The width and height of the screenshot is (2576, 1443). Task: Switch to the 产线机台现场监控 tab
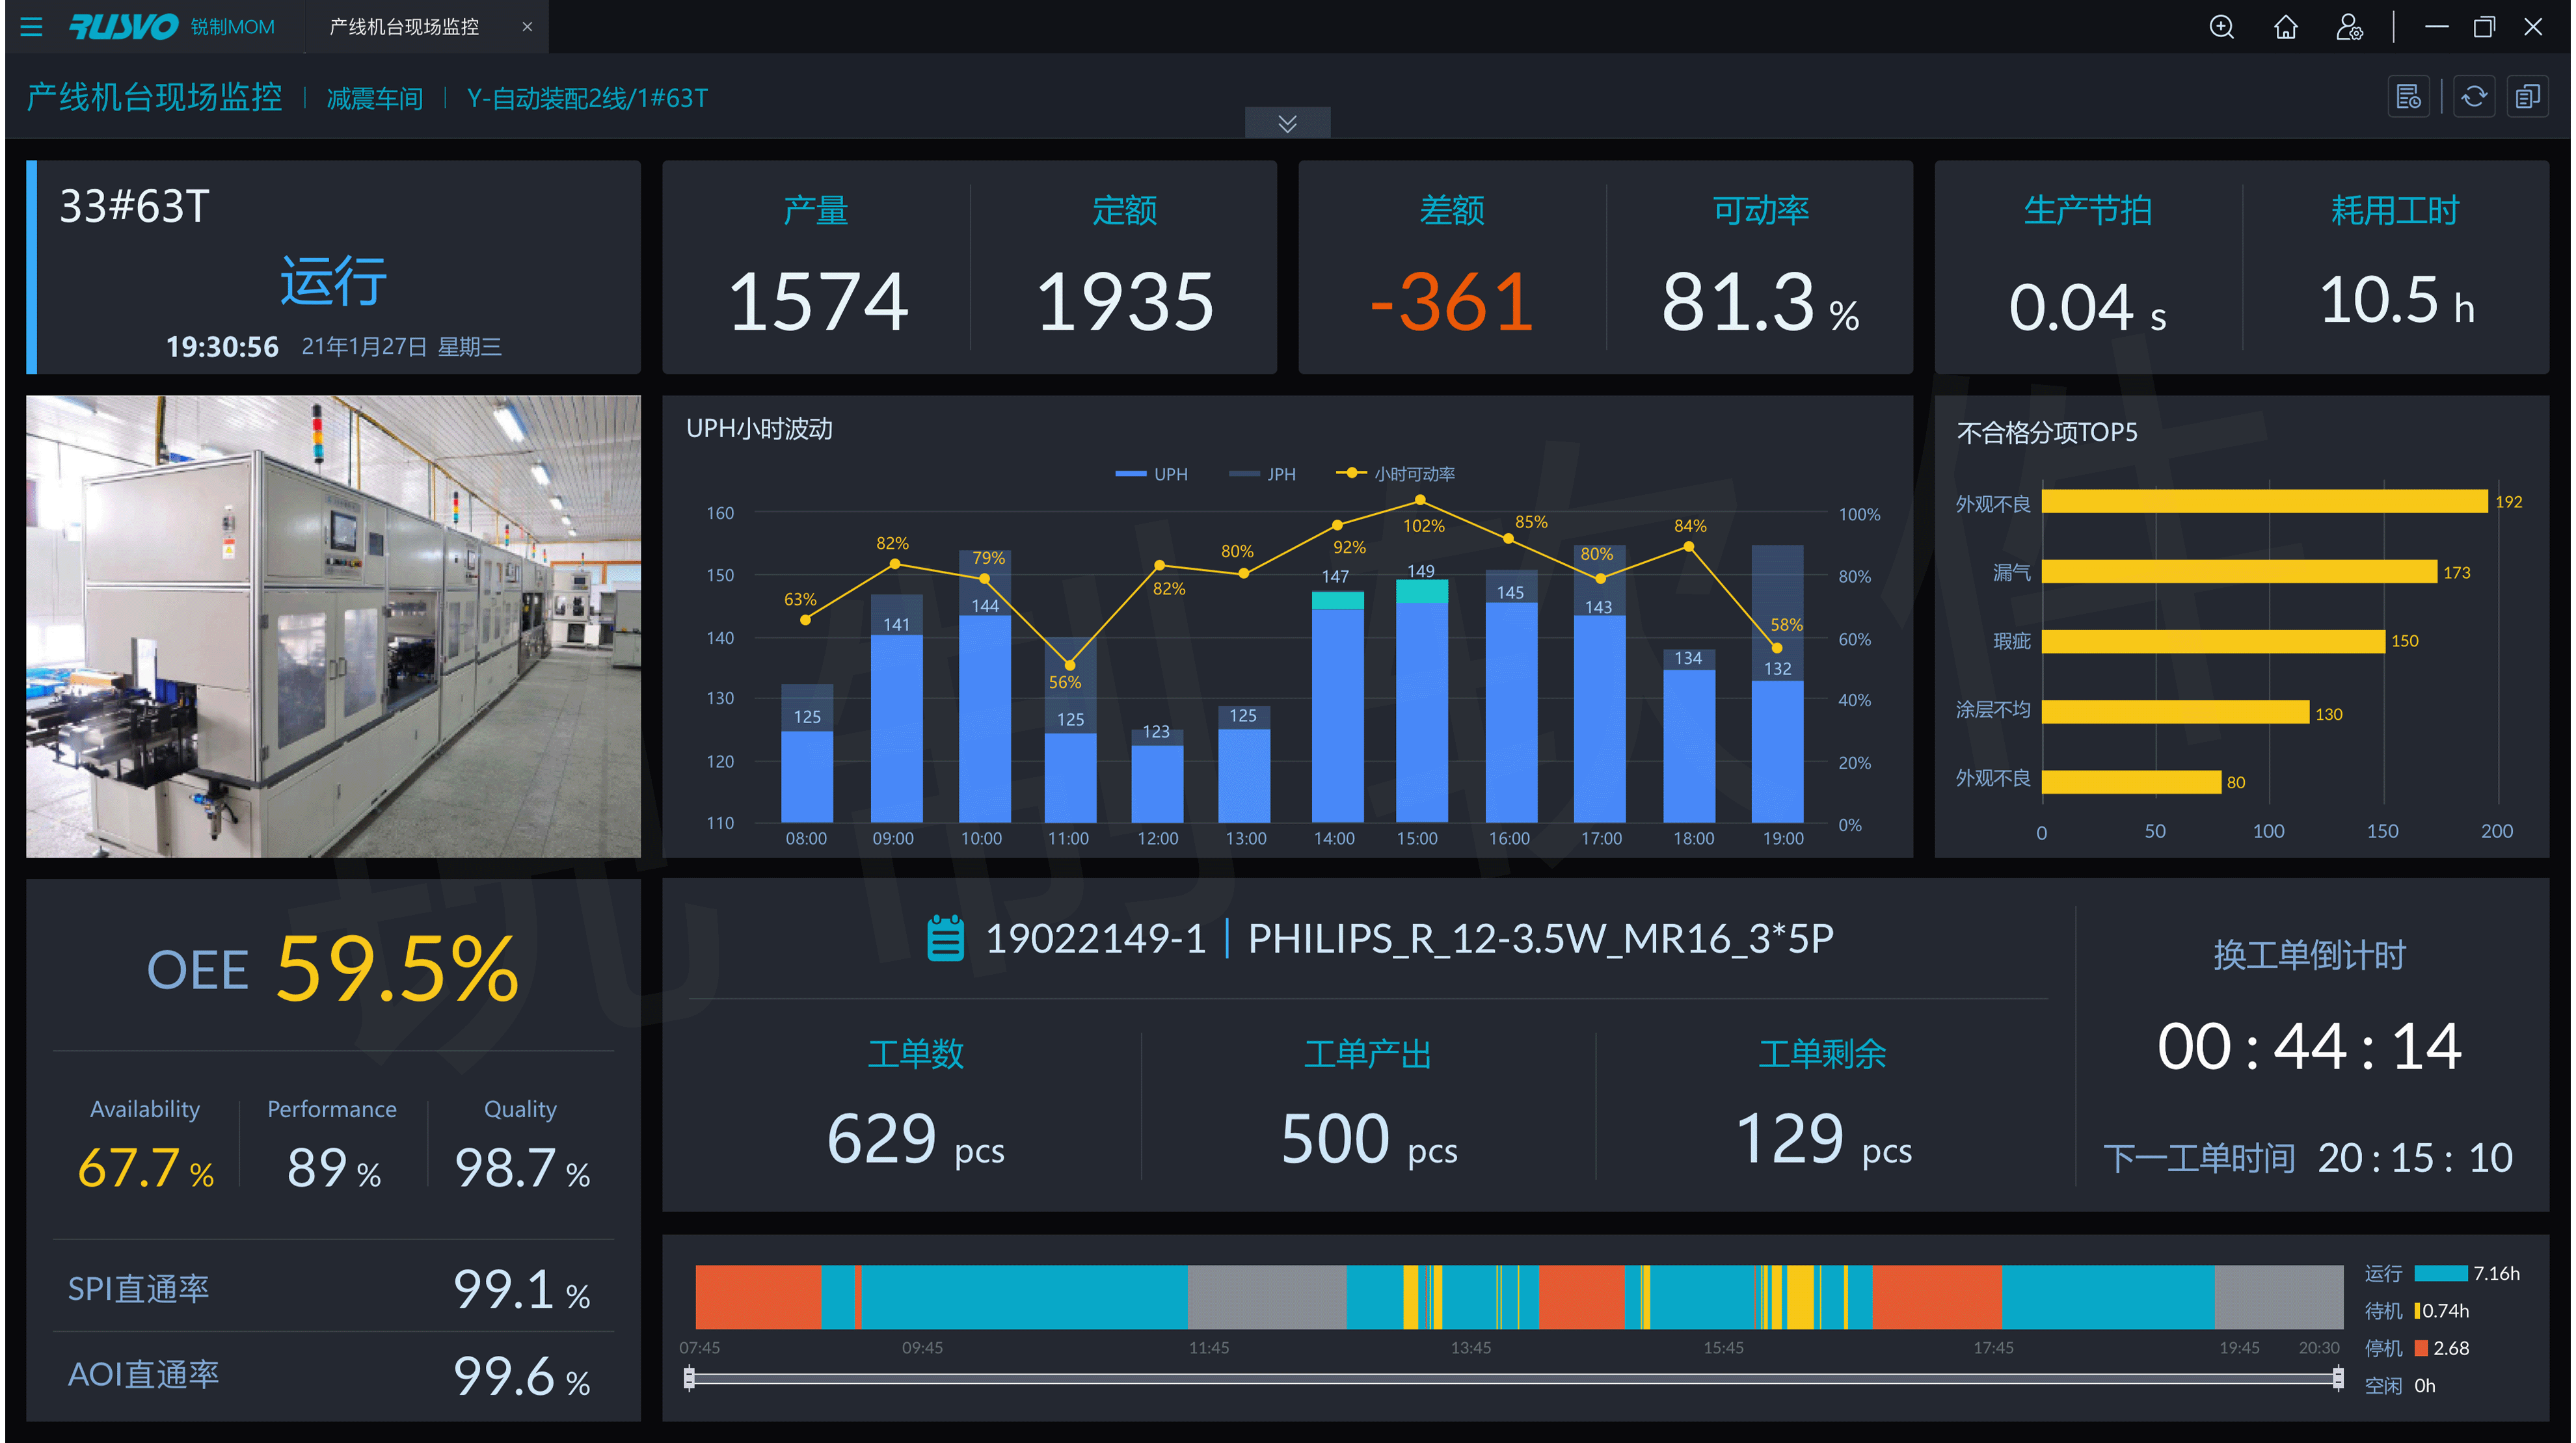(x=404, y=27)
